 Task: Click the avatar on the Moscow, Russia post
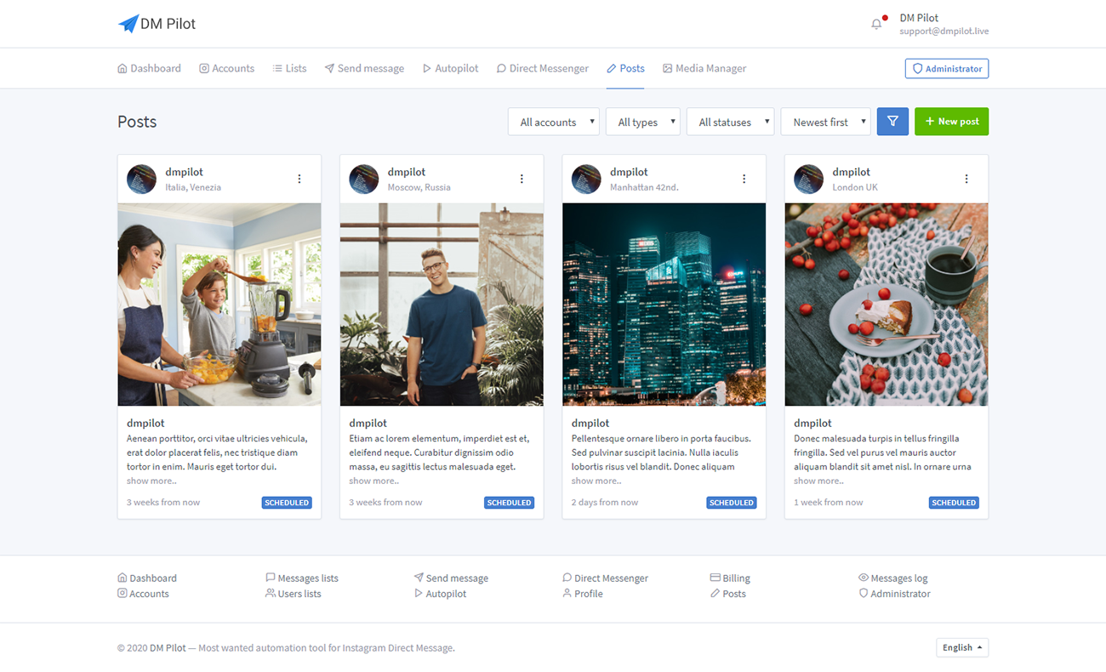tap(364, 179)
